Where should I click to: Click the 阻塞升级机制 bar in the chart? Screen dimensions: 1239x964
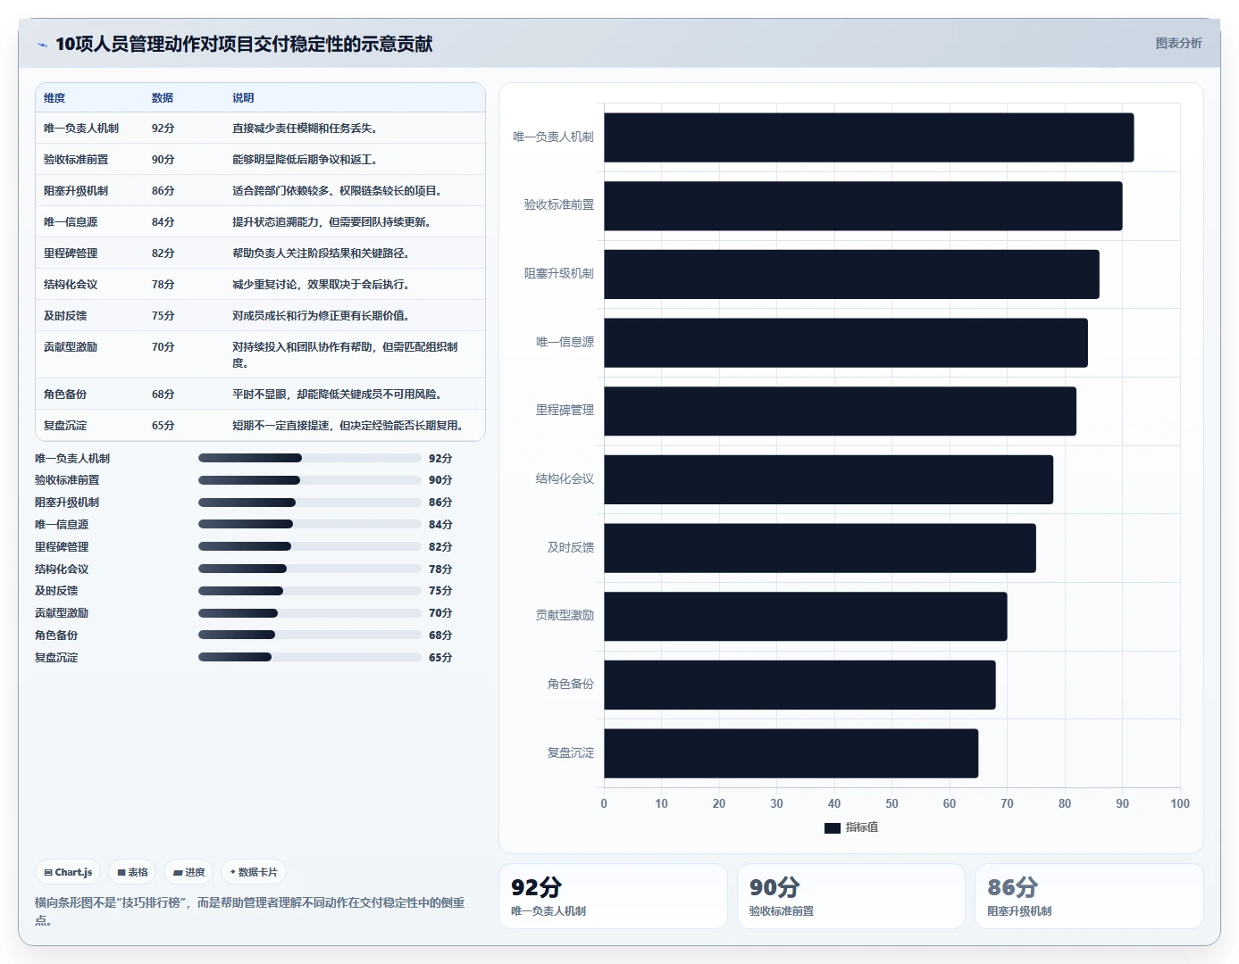pos(851,274)
